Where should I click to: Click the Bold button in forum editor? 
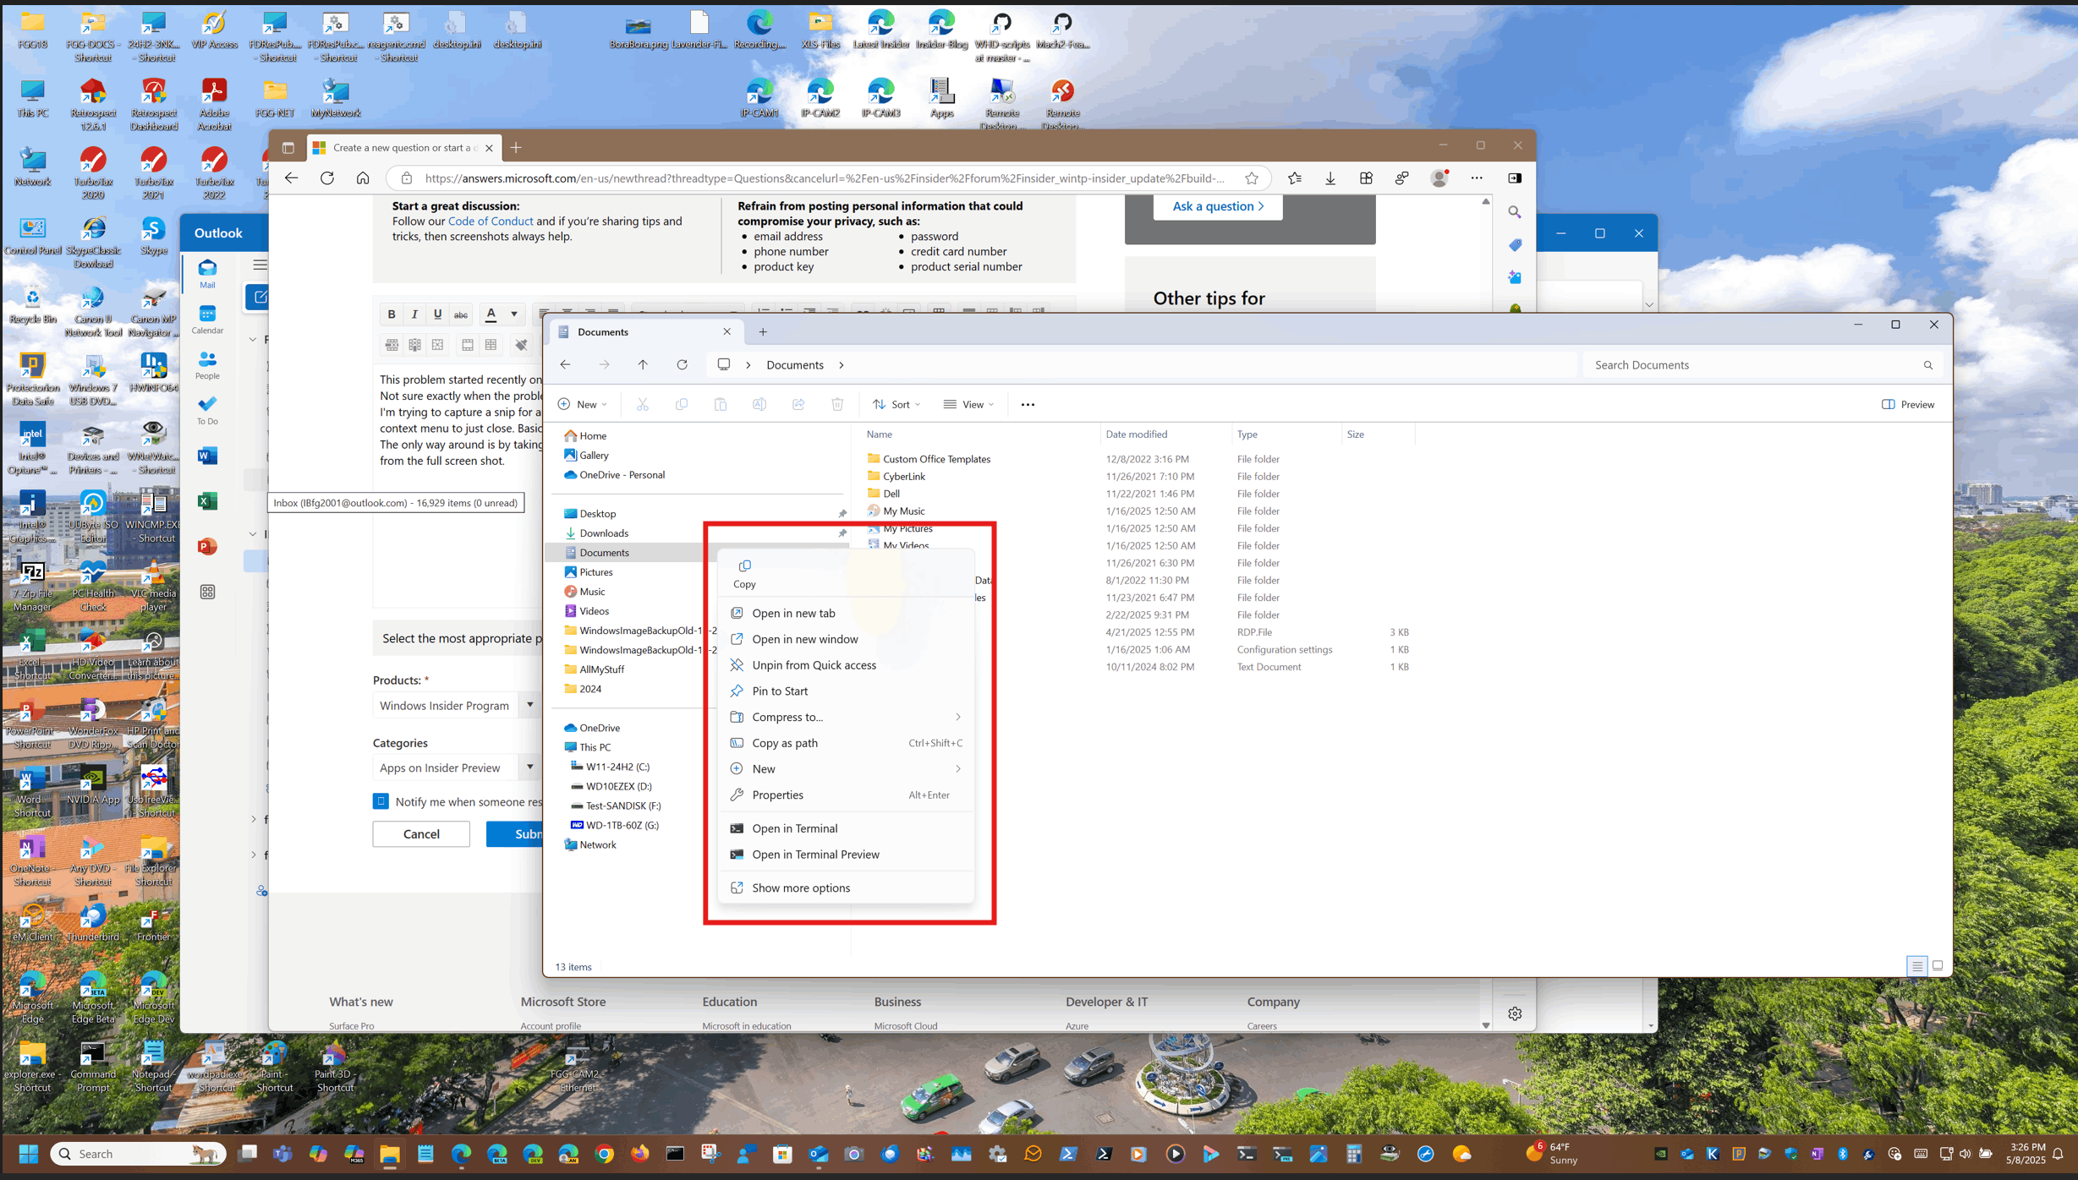tap(391, 314)
